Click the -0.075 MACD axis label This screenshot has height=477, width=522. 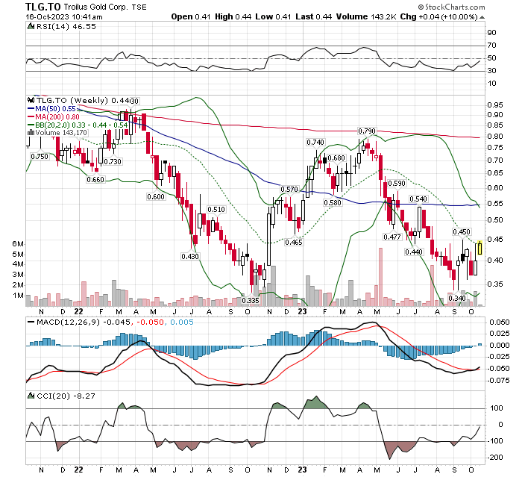pos(497,381)
